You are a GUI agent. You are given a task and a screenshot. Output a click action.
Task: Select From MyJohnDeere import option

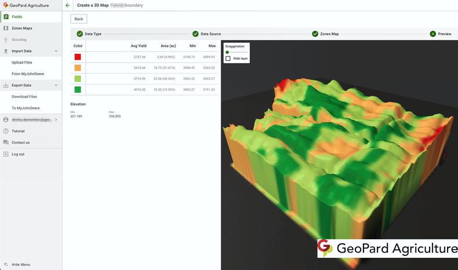point(28,74)
